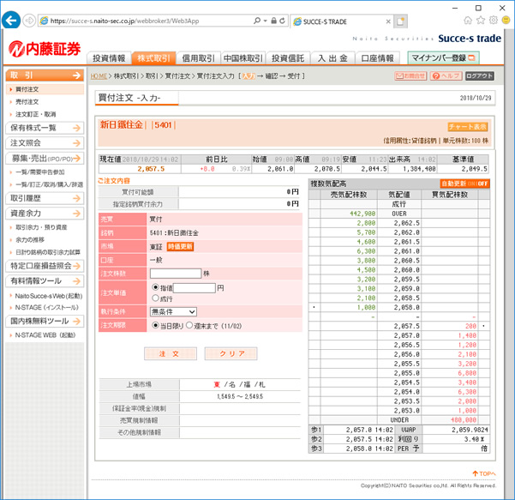Open the 執行条件 dropdown
The height and width of the screenshot is (500, 515).
pos(173,311)
